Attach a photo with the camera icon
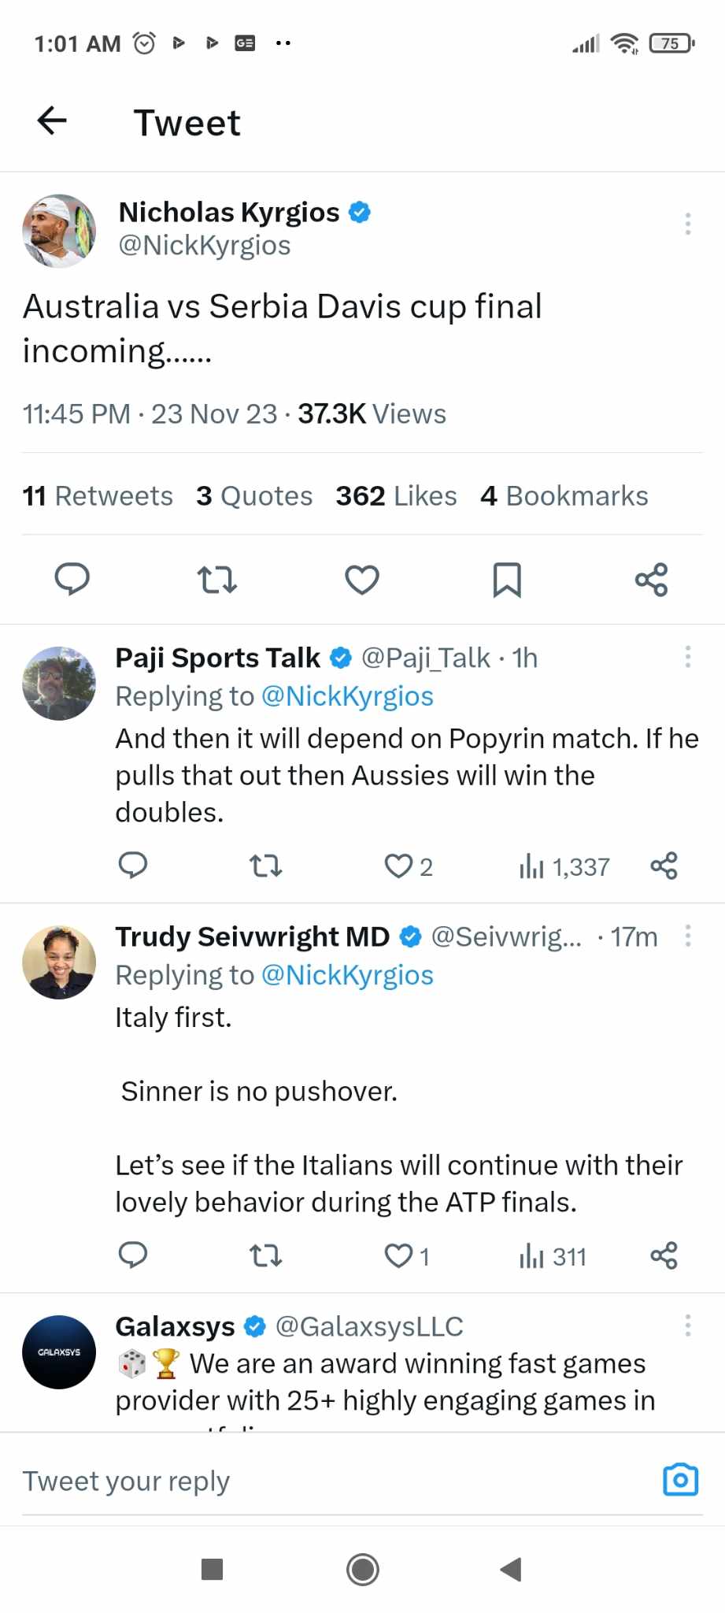Viewport: 725px width, 1613px height. point(680,1480)
